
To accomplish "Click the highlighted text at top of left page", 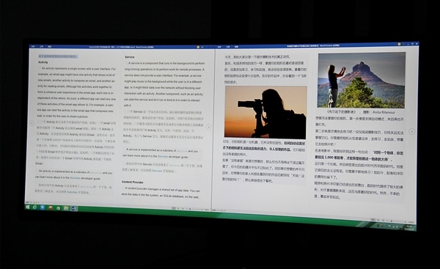I will [x=58, y=56].
